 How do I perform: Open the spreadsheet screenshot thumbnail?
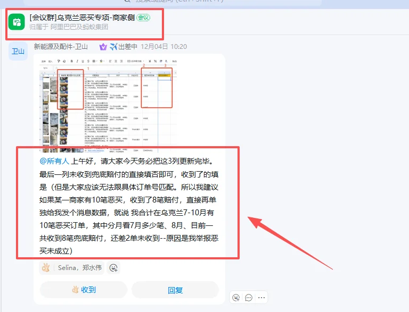(108, 105)
